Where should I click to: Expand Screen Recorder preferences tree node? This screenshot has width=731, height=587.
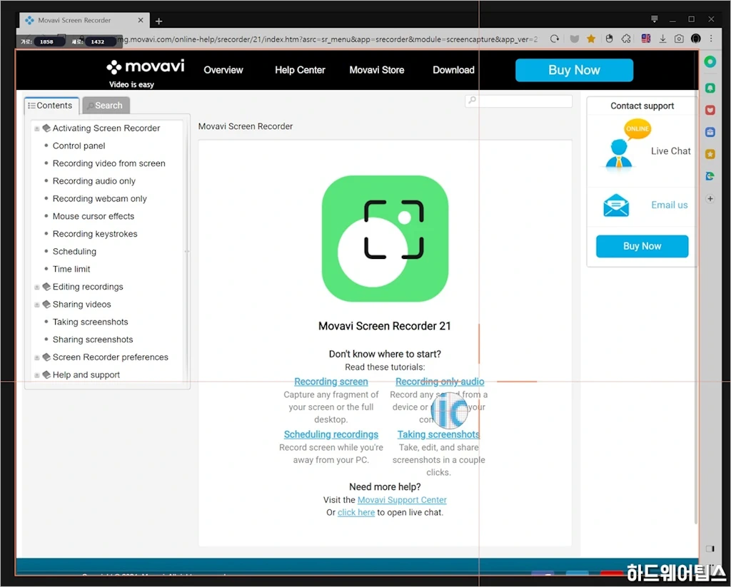pyautogui.click(x=37, y=358)
